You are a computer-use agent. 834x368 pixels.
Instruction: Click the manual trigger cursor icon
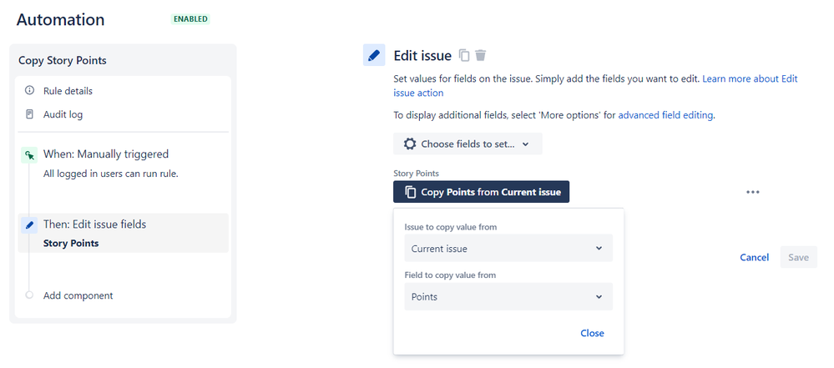tap(30, 154)
